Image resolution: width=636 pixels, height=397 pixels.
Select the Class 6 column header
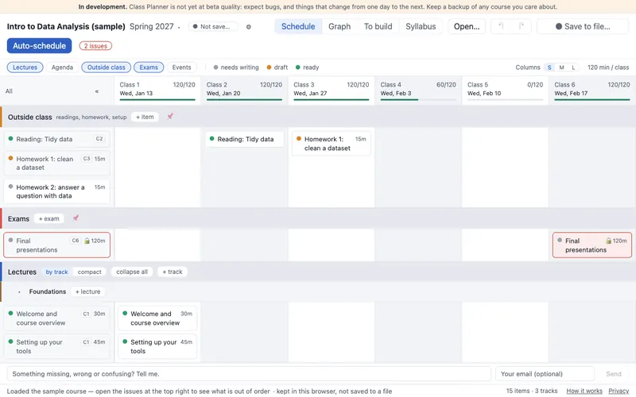pyautogui.click(x=592, y=90)
